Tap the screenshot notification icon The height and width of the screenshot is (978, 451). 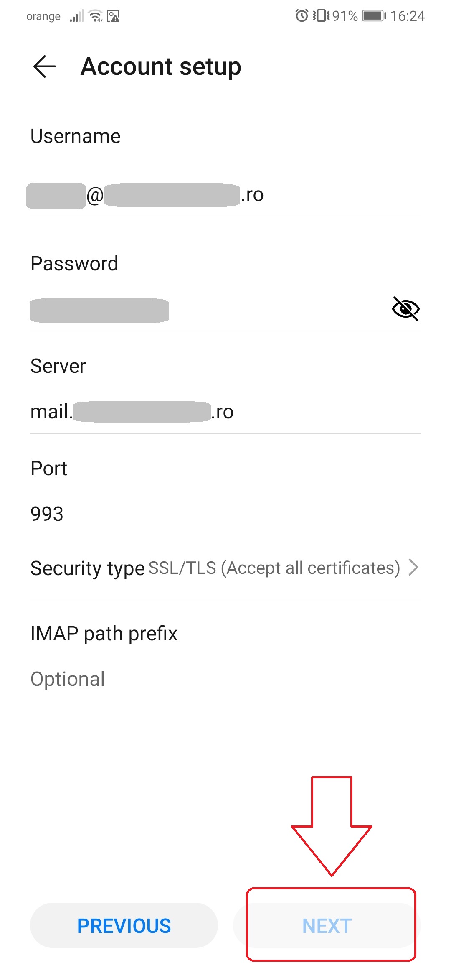[114, 16]
